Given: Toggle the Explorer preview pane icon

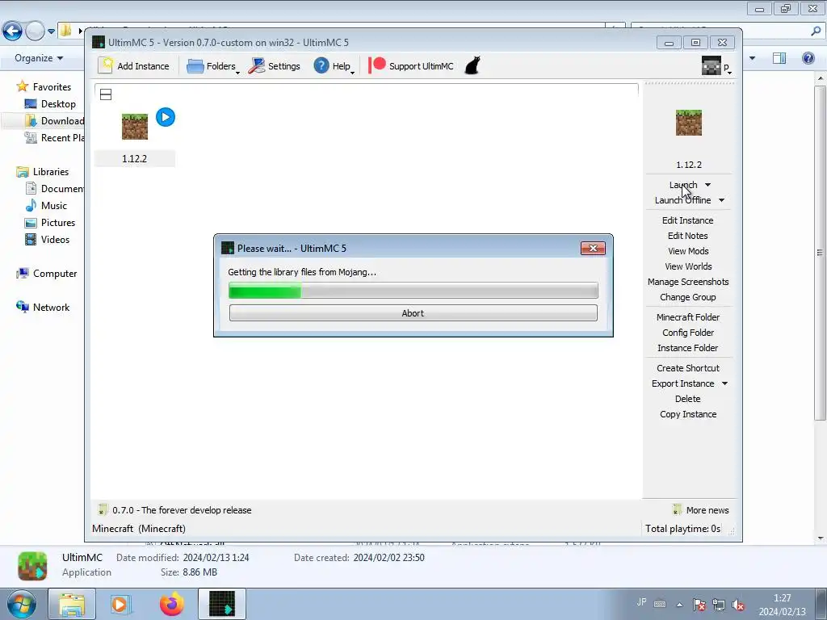Looking at the screenshot, I should [x=779, y=58].
